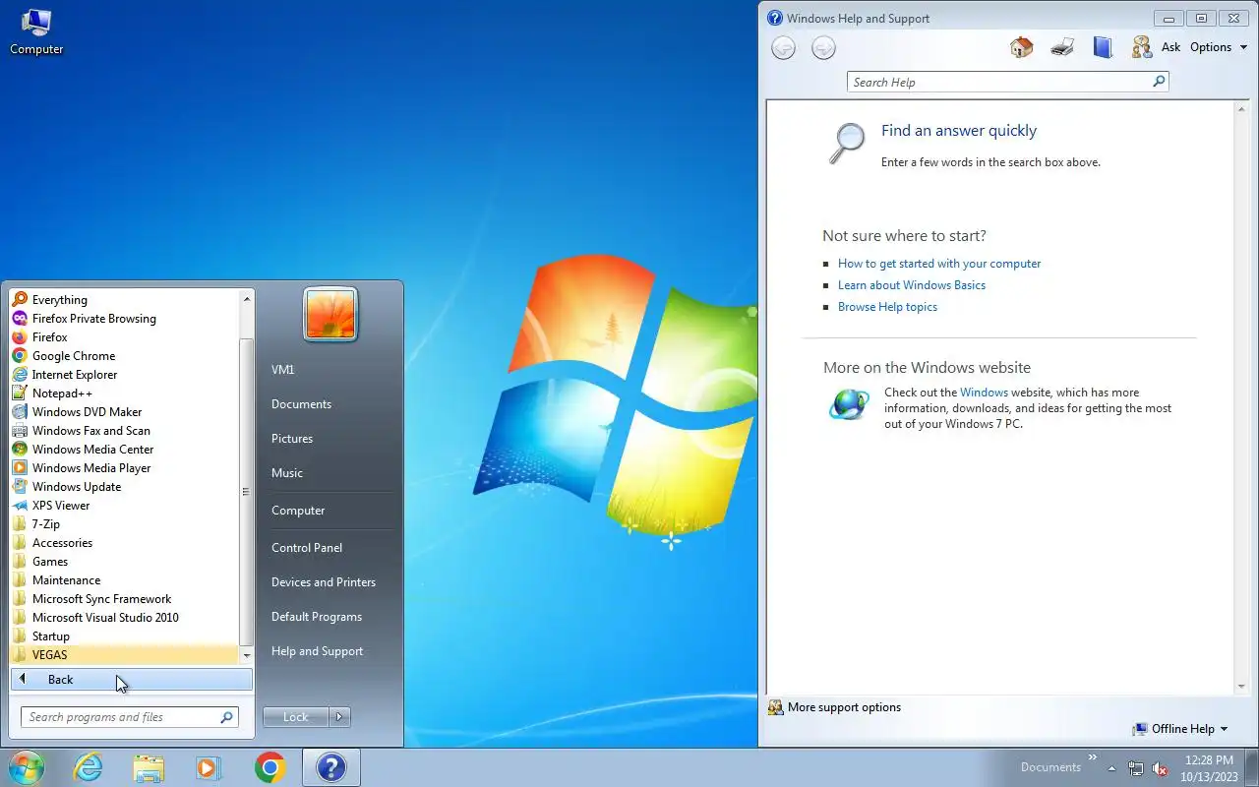Click the clock in the taskbar
This screenshot has height=787, width=1259.
pos(1209,768)
